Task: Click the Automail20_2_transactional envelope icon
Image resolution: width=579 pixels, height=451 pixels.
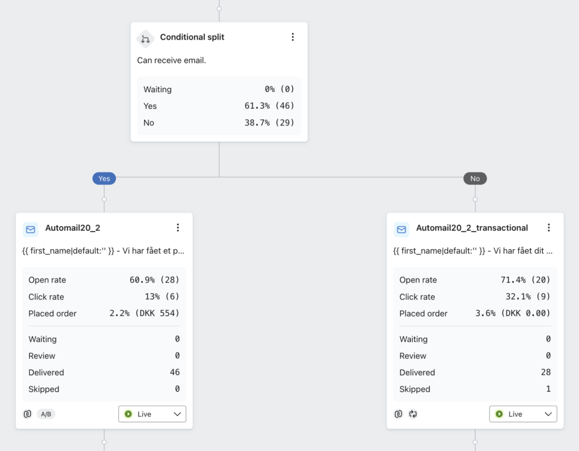Action: click(401, 229)
